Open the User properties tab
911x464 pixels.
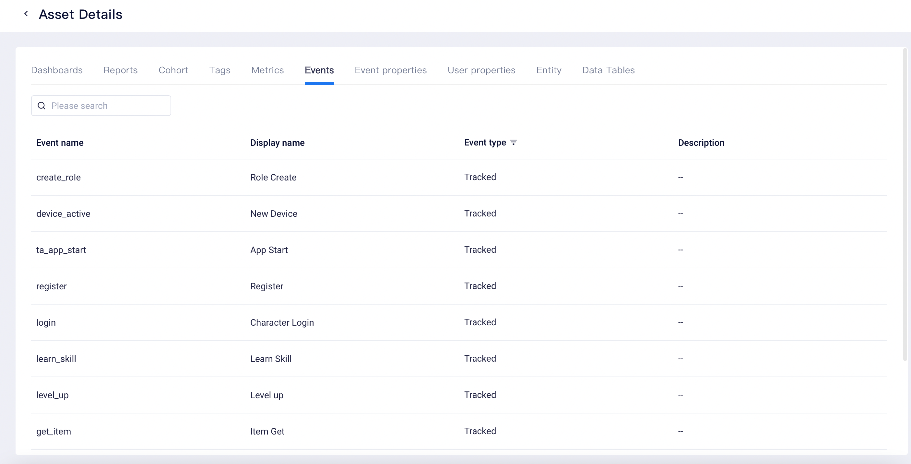[482, 70]
